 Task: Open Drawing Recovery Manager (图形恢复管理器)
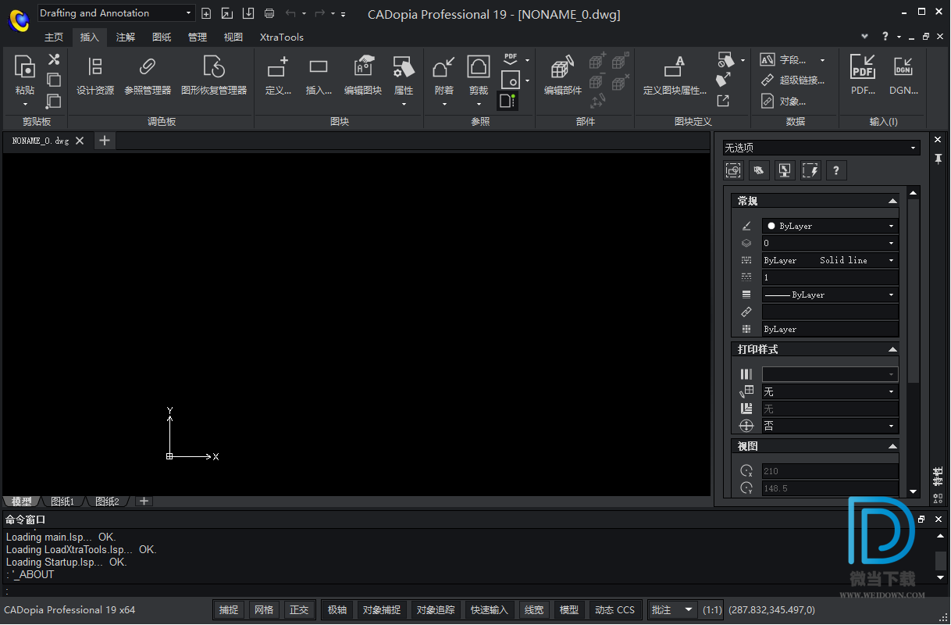(x=214, y=76)
